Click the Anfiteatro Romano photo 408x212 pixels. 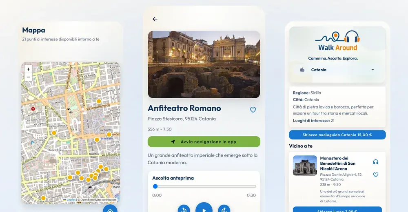pyautogui.click(x=204, y=64)
